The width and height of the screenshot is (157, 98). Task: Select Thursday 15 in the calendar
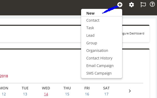click(x=67, y=94)
